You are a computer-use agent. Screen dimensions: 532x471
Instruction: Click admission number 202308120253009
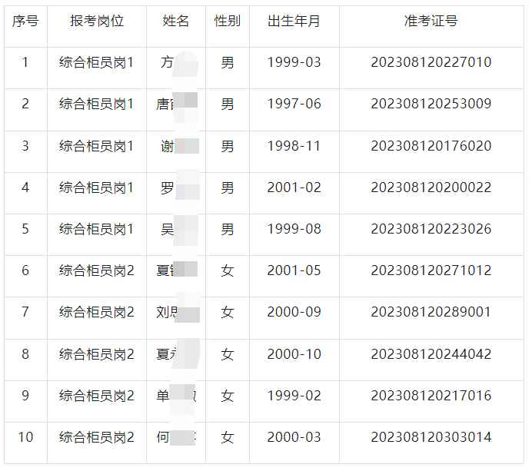point(431,104)
